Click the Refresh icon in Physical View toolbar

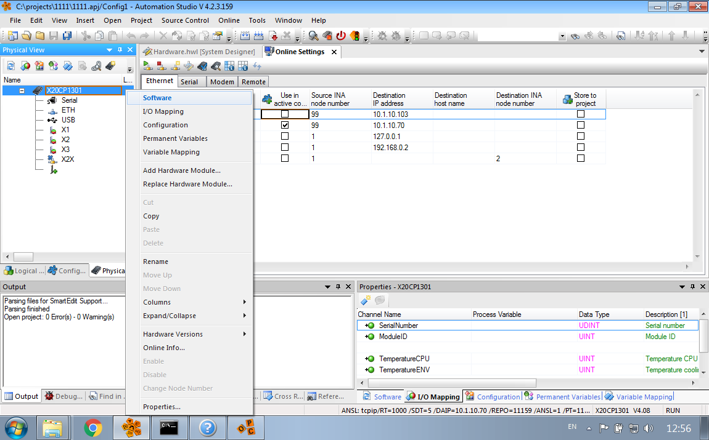11,66
